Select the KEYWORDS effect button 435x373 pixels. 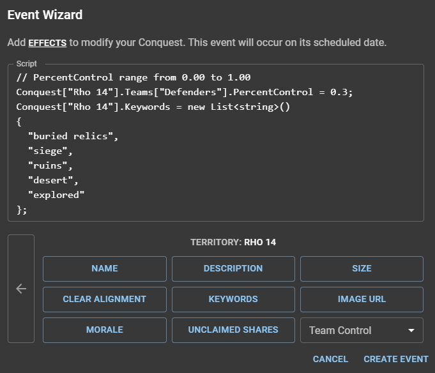pos(233,300)
